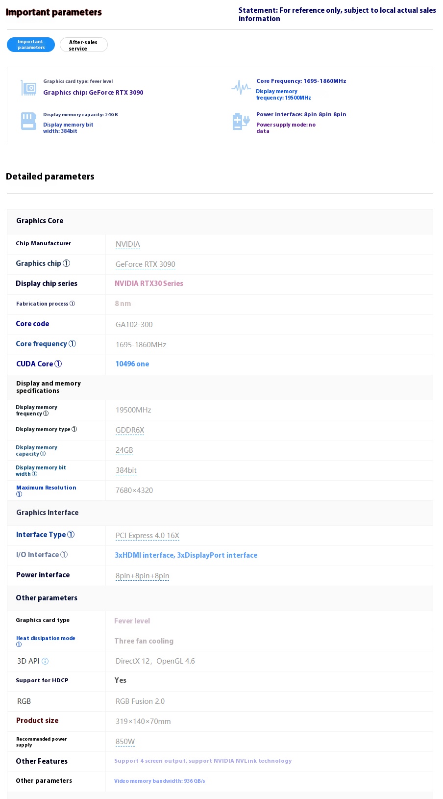Click the GA102-300 core code value

point(134,325)
